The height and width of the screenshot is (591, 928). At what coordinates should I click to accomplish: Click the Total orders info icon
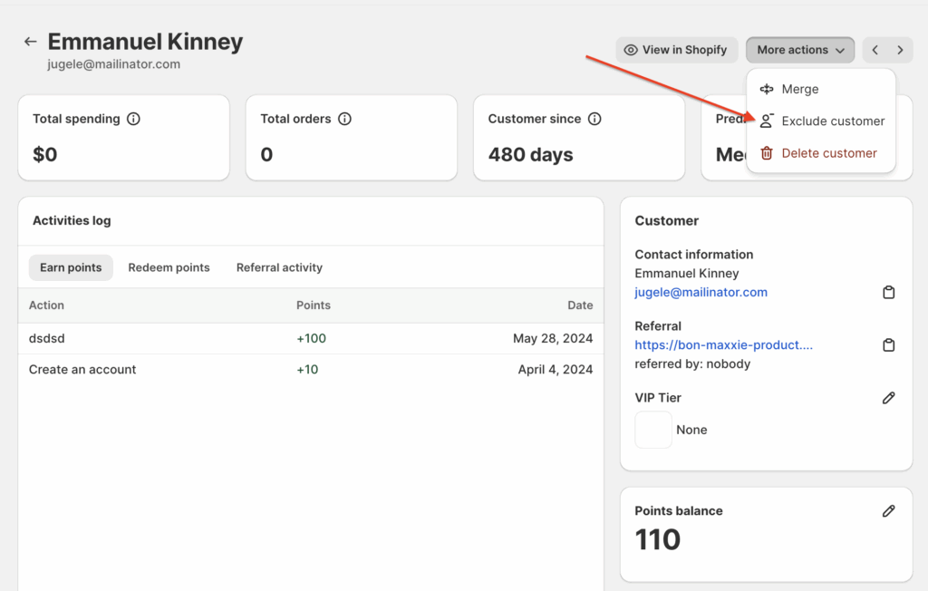pos(344,119)
